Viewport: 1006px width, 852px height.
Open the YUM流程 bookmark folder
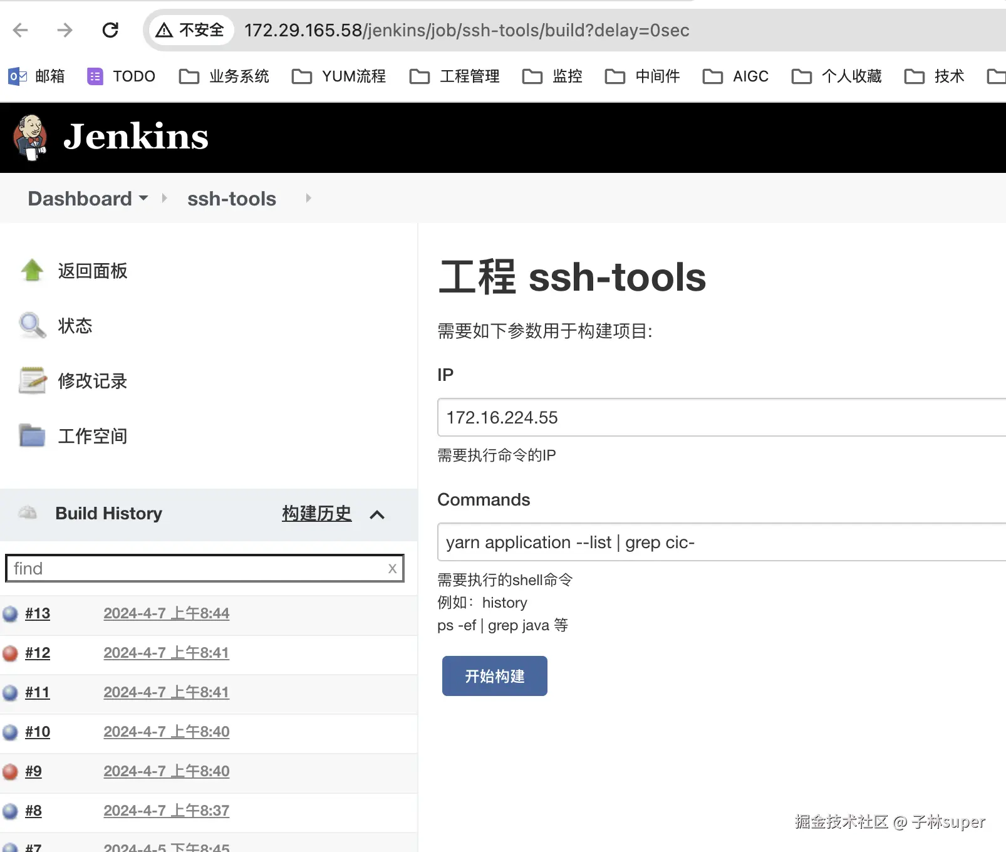tap(339, 76)
